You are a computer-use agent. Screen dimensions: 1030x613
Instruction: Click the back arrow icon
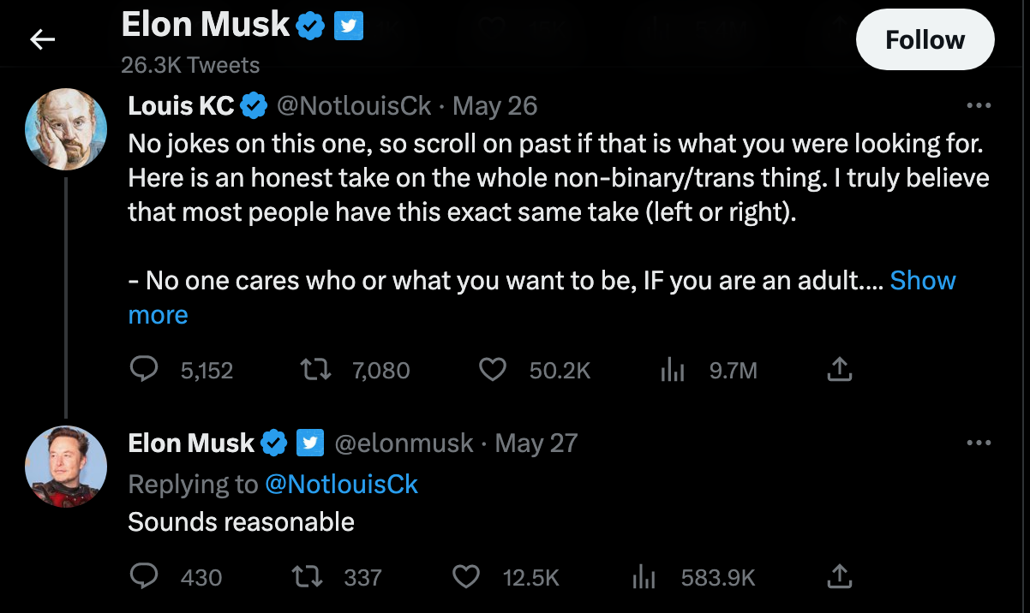pyautogui.click(x=42, y=39)
